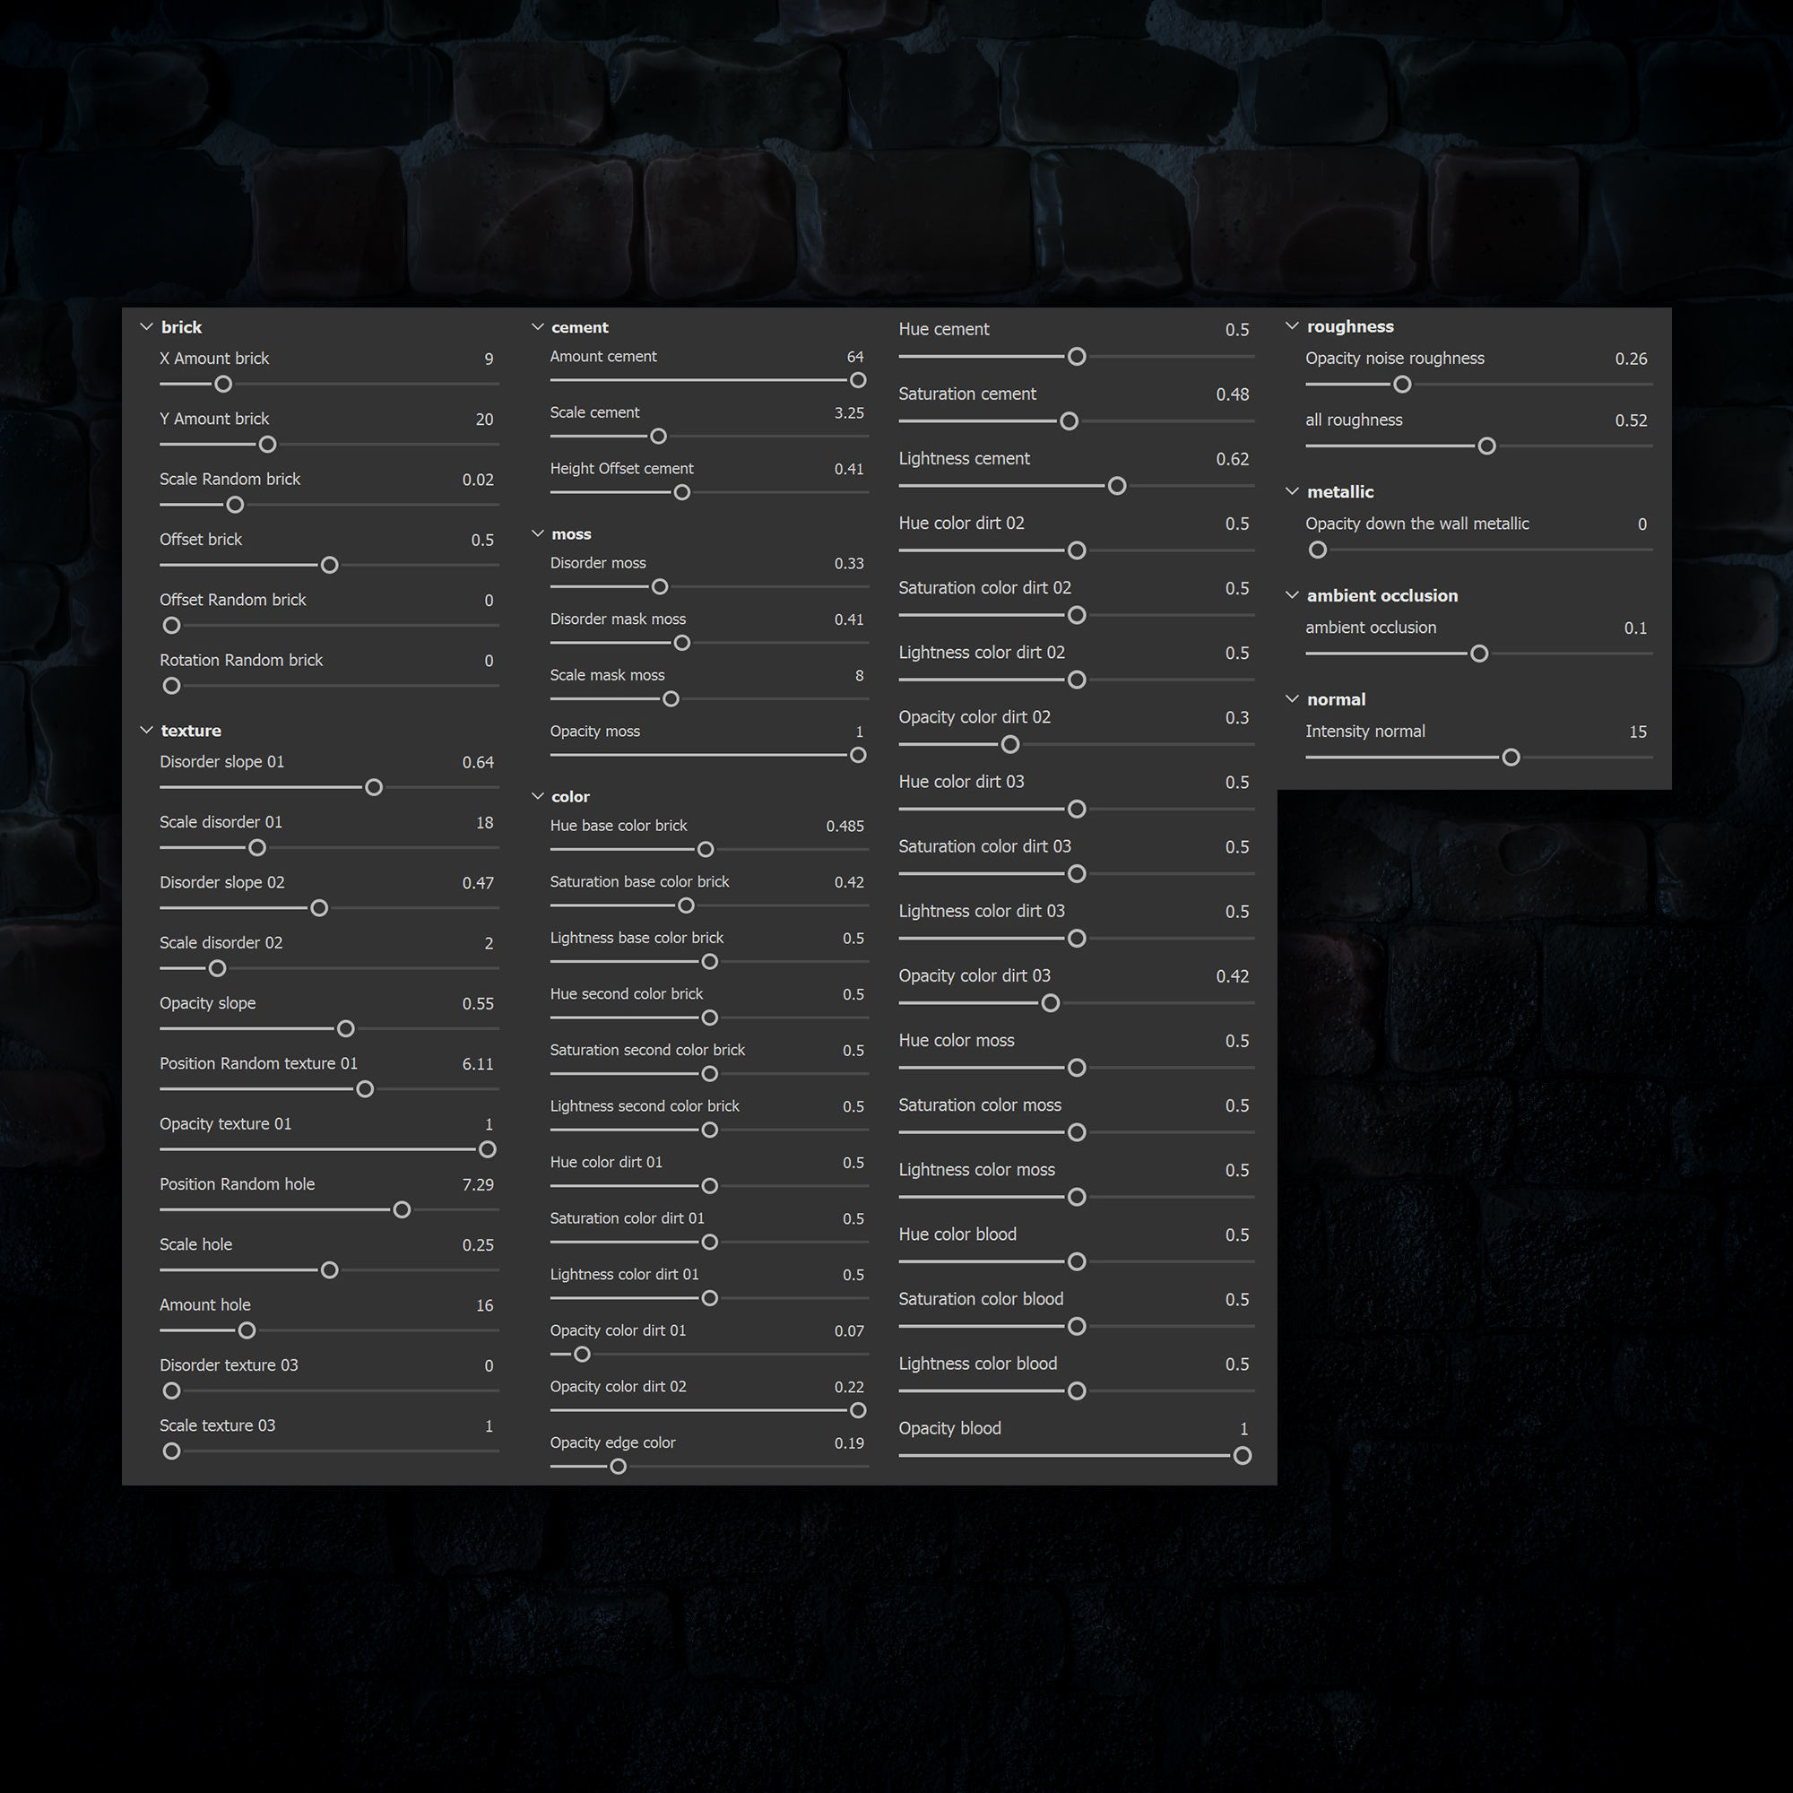Viewport: 1793px width, 1793px height.
Task: Click the Intensity normal value 15
Action: coord(1638,732)
